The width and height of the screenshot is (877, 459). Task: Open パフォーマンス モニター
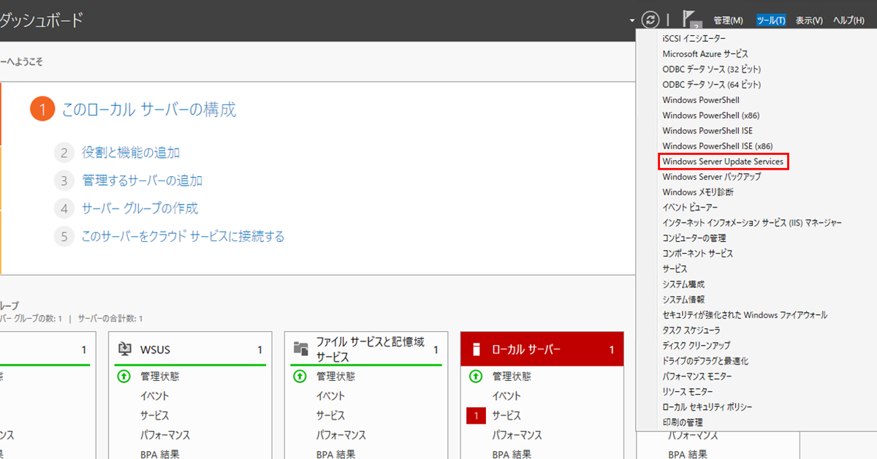pyautogui.click(x=696, y=376)
